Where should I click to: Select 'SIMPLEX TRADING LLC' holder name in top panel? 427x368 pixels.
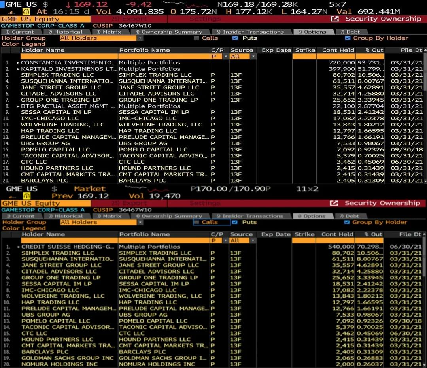tap(57, 75)
